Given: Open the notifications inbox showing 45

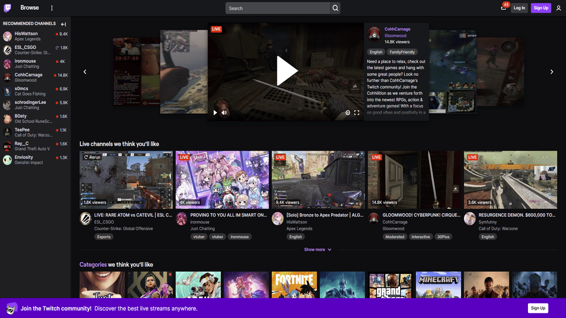Looking at the screenshot, I should (503, 8).
